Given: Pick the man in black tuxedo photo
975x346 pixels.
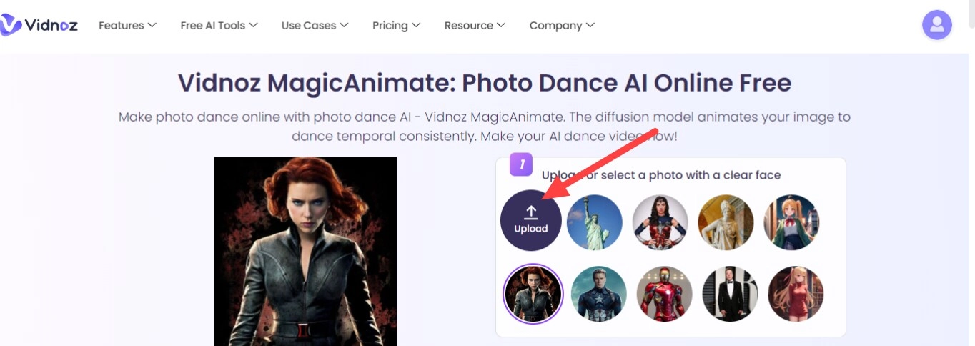Looking at the screenshot, I should coord(730,294).
